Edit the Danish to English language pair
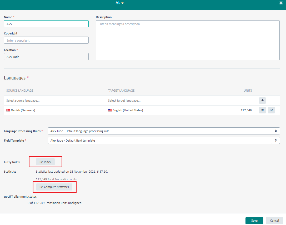The height and width of the screenshot is (225, 286). (x=271, y=110)
